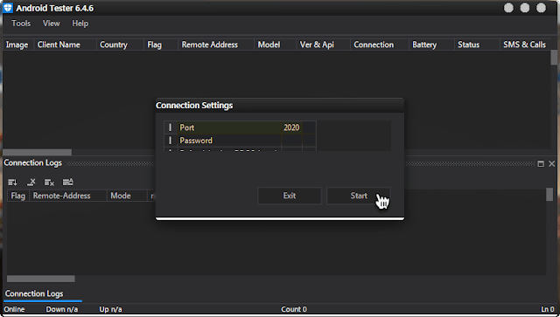Click the Port value field showing 2020
The width and height of the screenshot is (560, 317).
pos(291,127)
